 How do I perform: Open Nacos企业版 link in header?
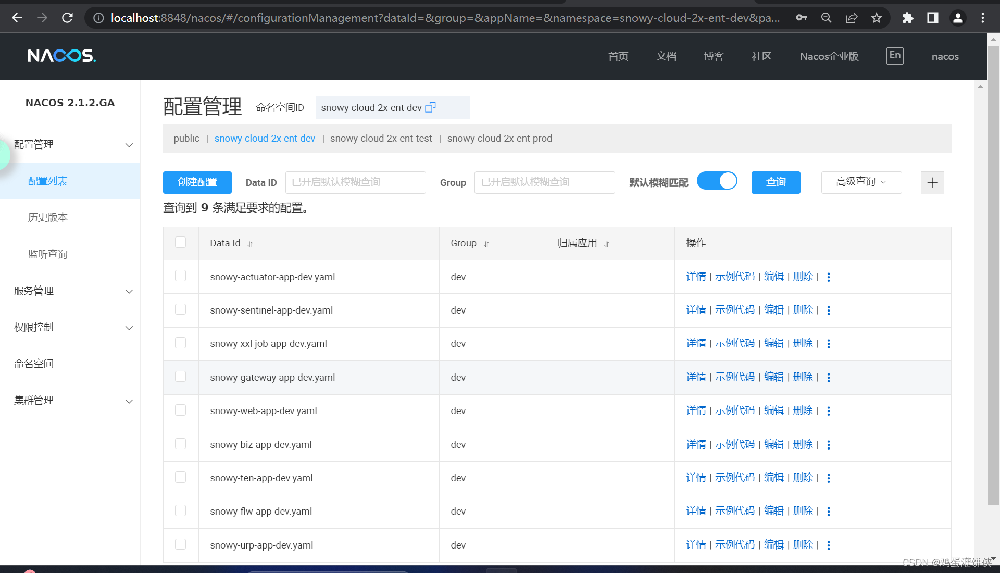tap(829, 56)
